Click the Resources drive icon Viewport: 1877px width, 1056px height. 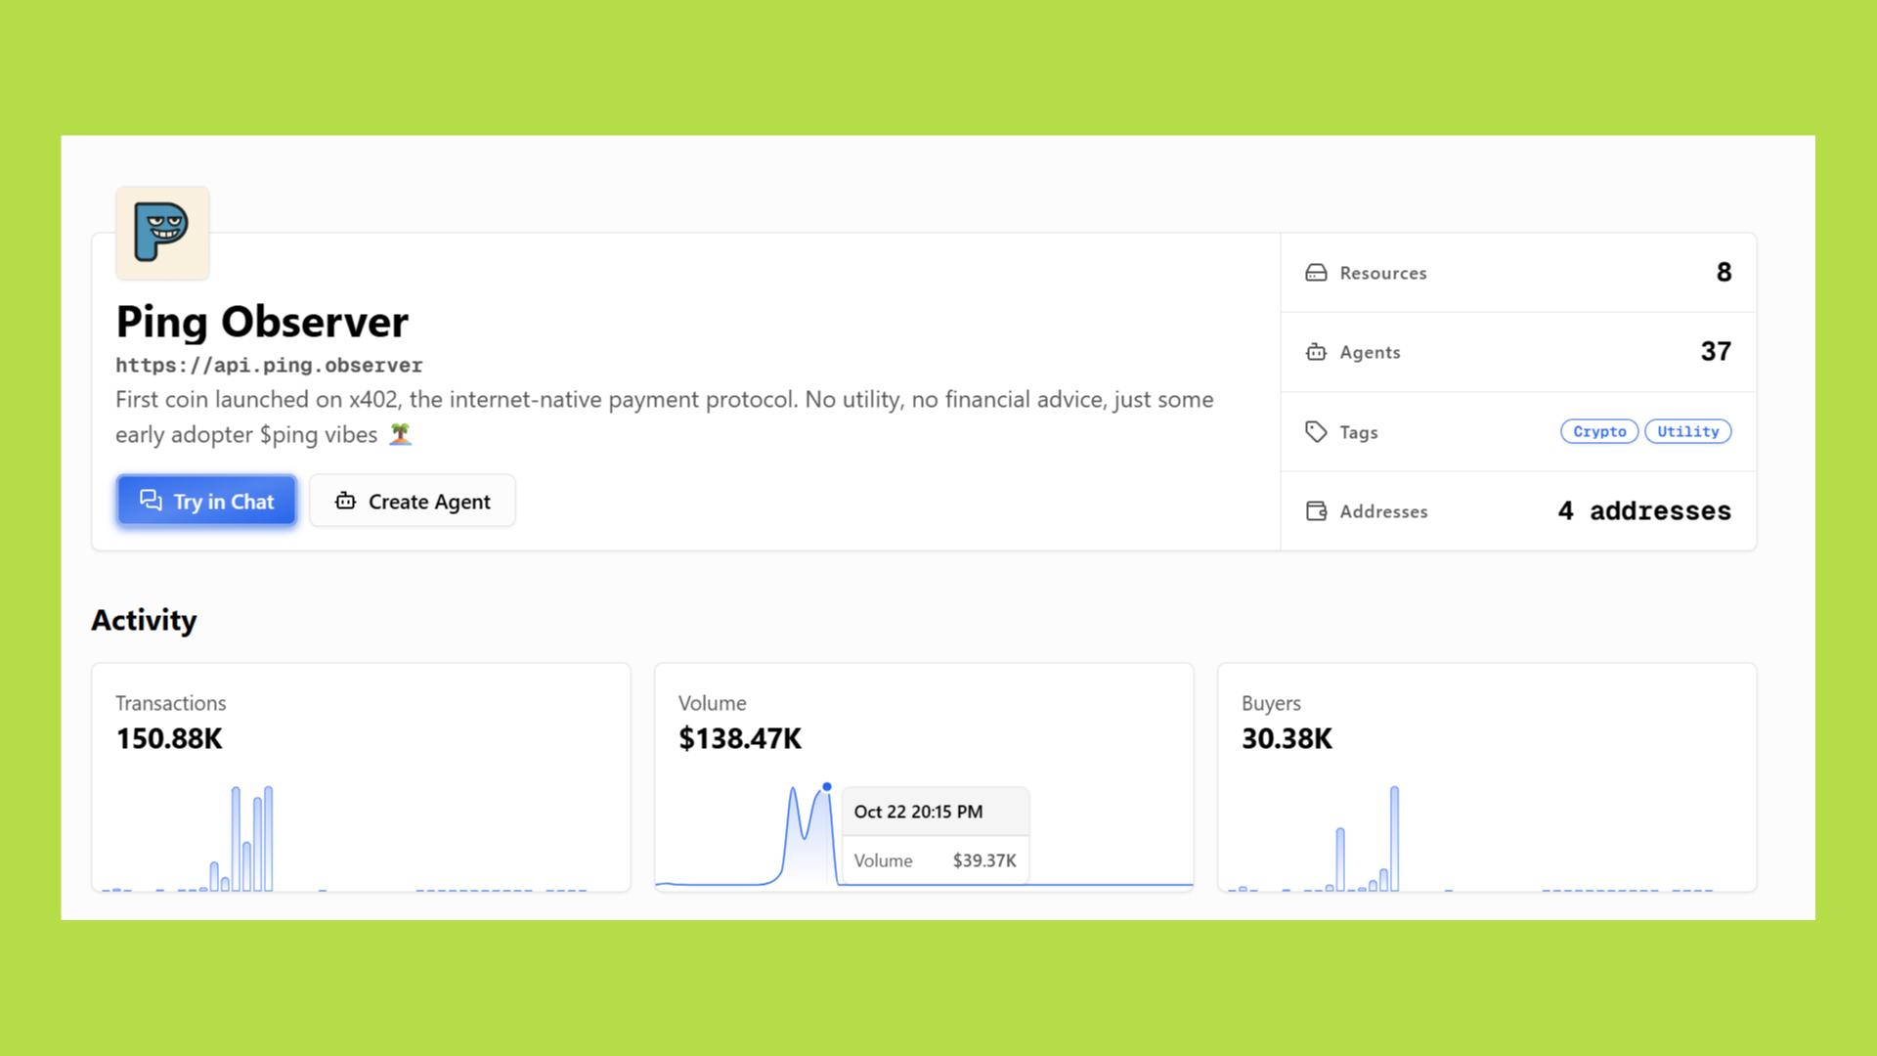(1316, 273)
